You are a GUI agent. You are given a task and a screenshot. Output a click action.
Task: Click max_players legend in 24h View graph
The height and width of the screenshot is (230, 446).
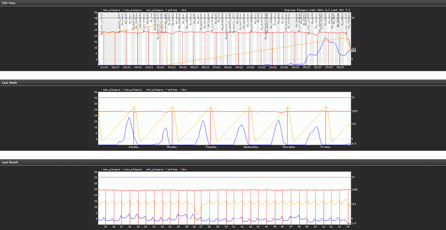coord(111,10)
